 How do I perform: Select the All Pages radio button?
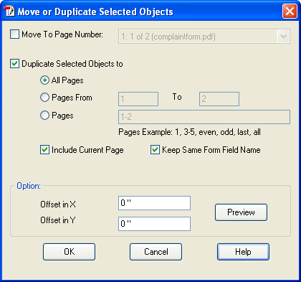point(44,80)
